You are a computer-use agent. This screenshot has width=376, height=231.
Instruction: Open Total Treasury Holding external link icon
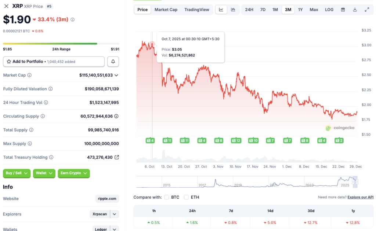click(116, 157)
